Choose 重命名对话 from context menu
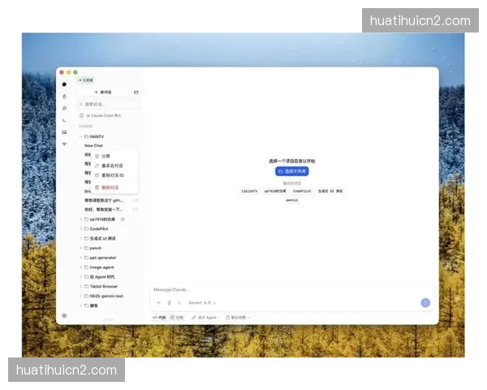Image resolution: width=487 pixels, height=390 pixels. tap(112, 166)
